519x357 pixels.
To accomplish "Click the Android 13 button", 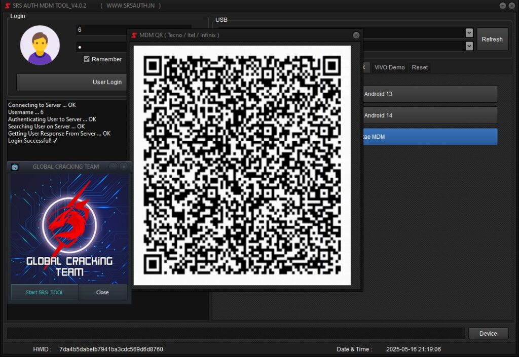I will [430, 94].
